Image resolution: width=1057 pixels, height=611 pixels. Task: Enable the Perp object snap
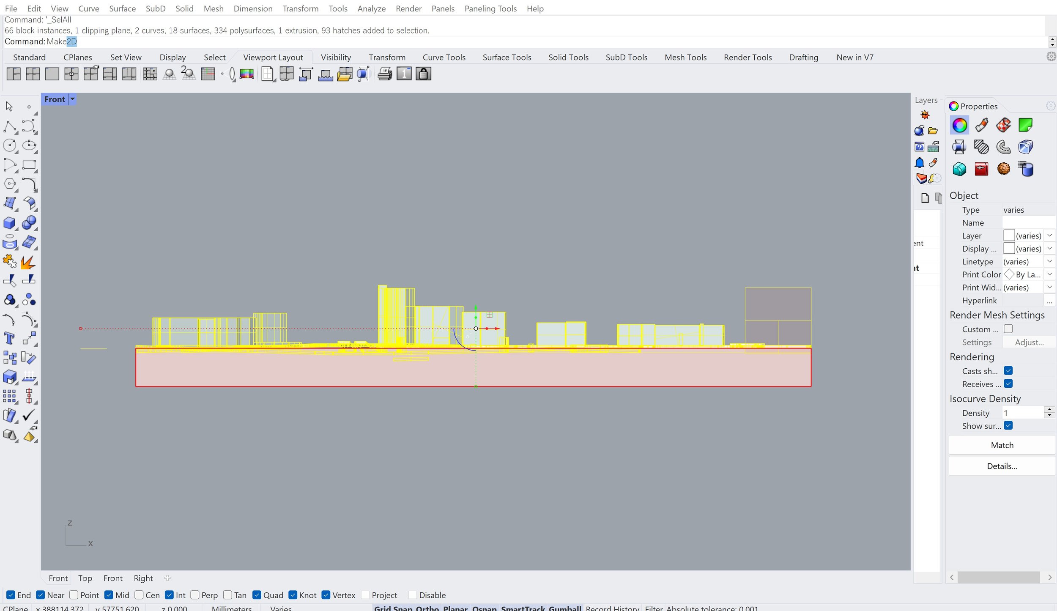pos(195,595)
